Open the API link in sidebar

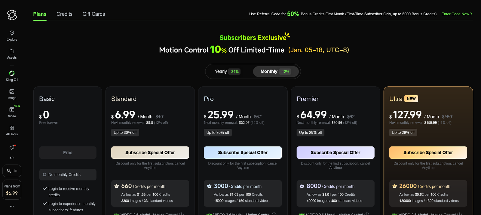click(x=12, y=158)
